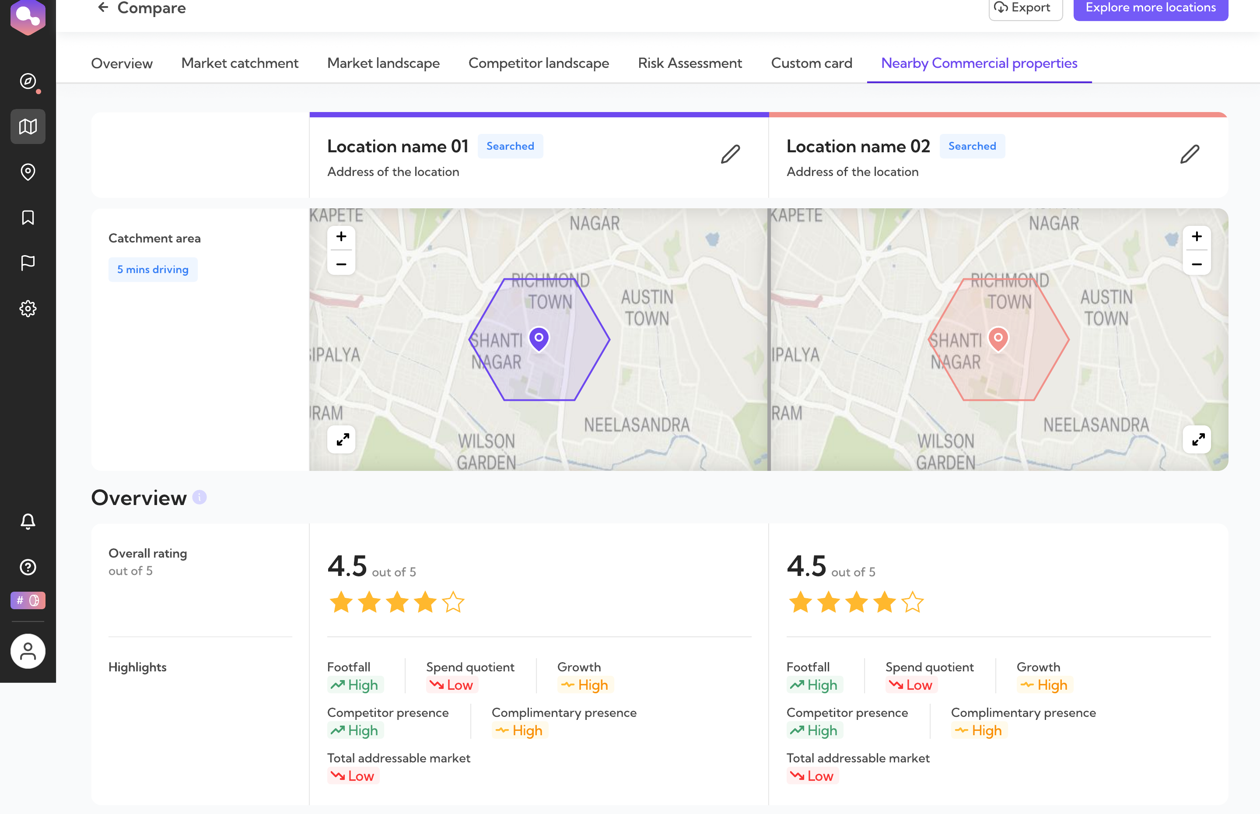Click Footfall High for Location 01
Viewport: 1260px width, 814px height.
pyautogui.click(x=355, y=685)
